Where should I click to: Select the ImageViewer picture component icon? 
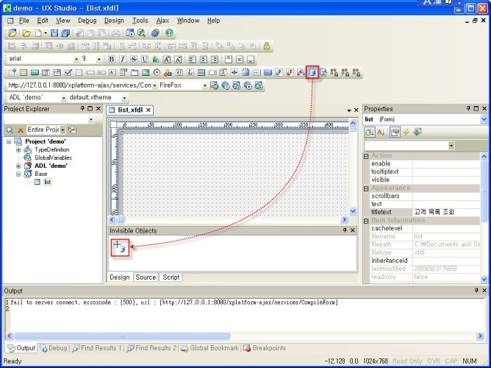pos(146,73)
